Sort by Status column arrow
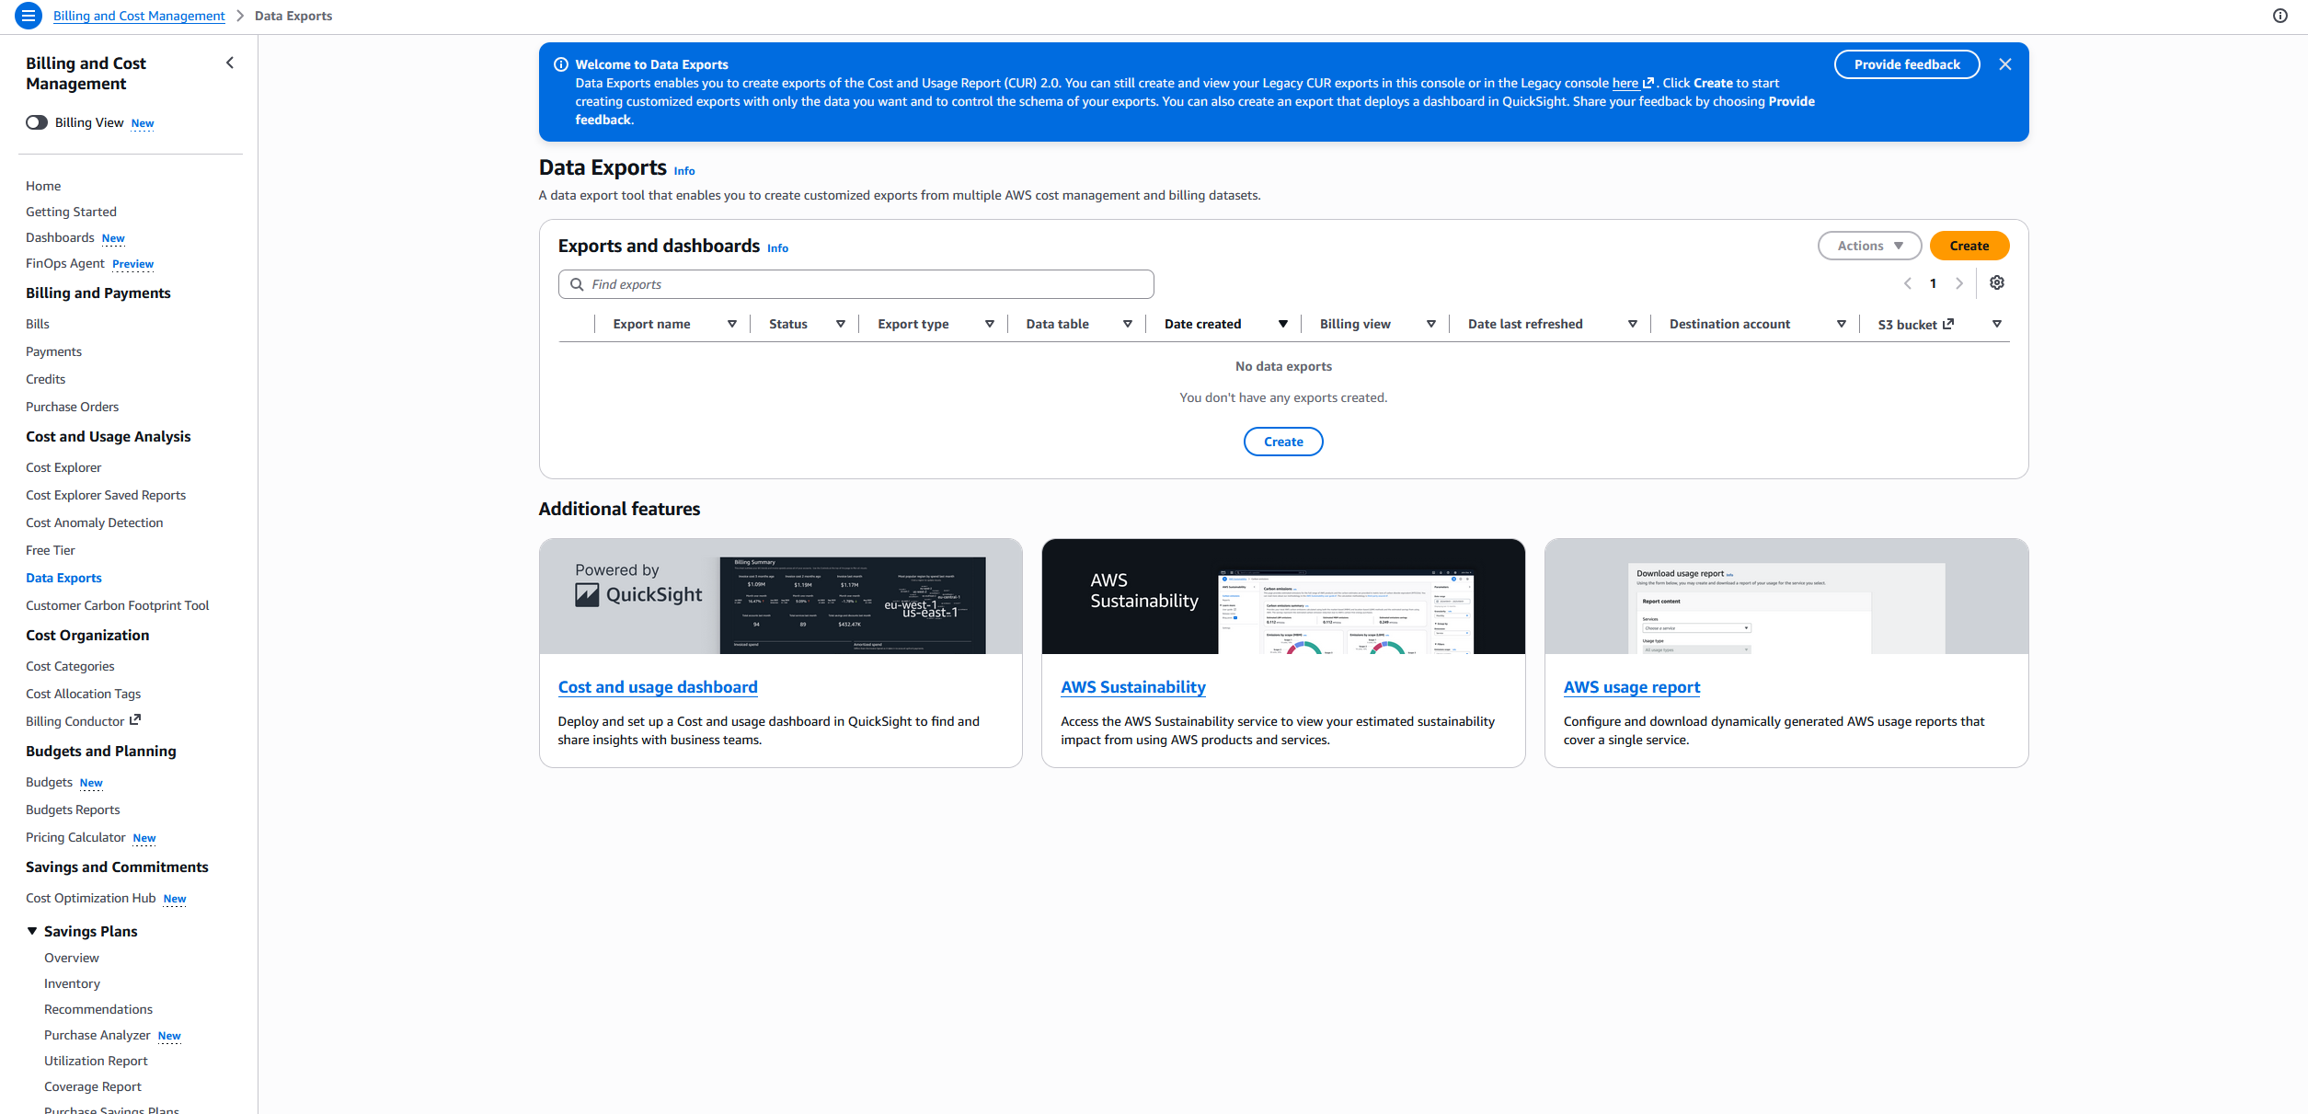2308x1114 pixels. pos(841,324)
